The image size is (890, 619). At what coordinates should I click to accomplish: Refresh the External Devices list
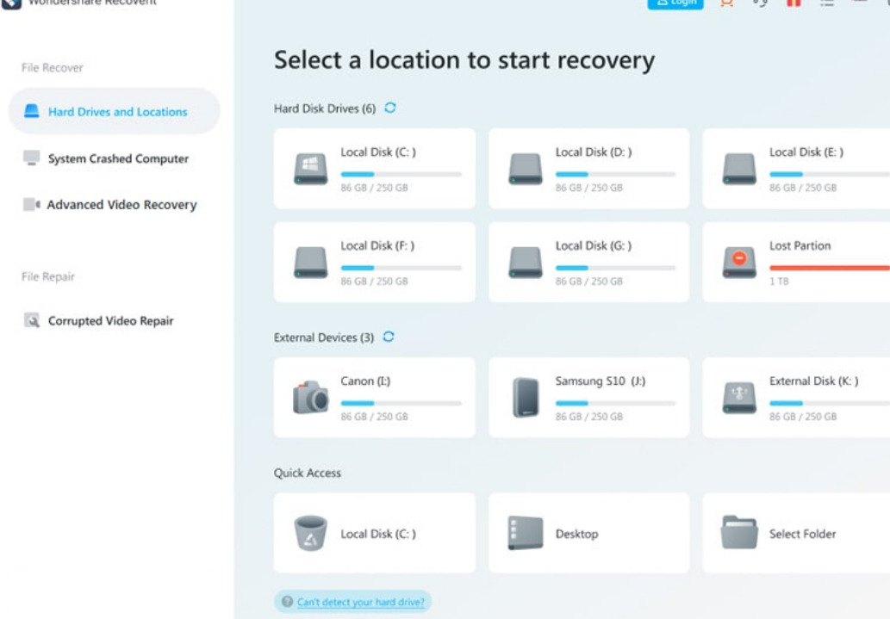pyautogui.click(x=389, y=337)
